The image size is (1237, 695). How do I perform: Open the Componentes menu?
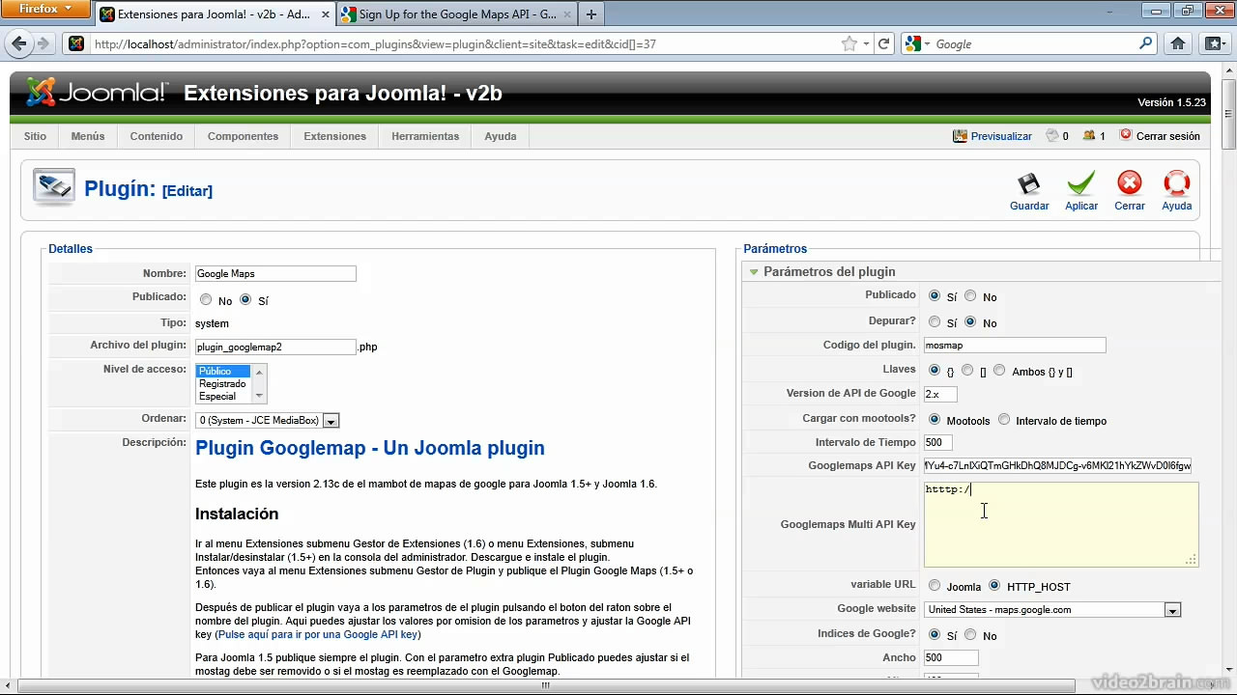(243, 136)
